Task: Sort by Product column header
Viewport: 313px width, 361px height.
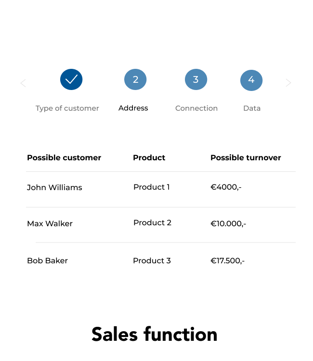Action: click(149, 158)
